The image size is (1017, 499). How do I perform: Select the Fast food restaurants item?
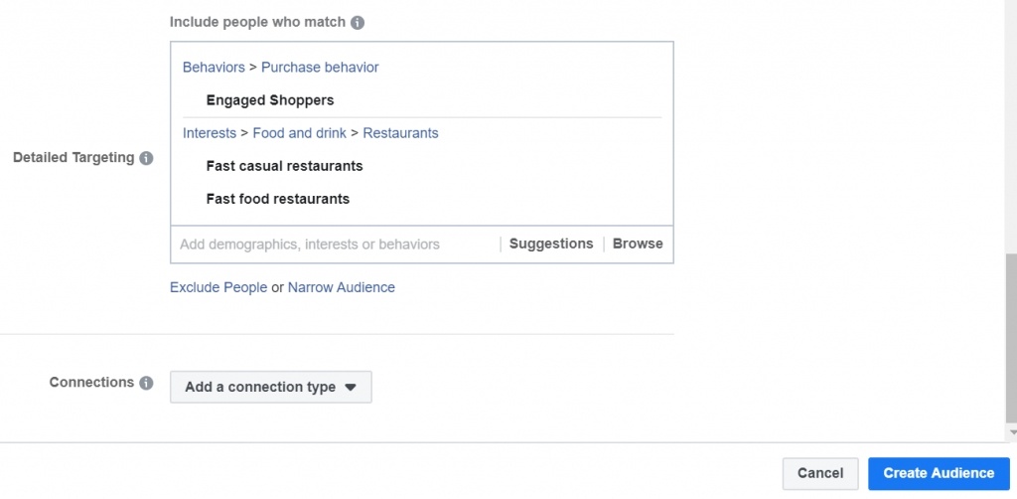point(278,199)
